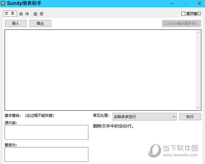Image resolution: width=205 pixels, height=164 pixels.
Task: Click the 源内容 label
Action: tap(11, 123)
